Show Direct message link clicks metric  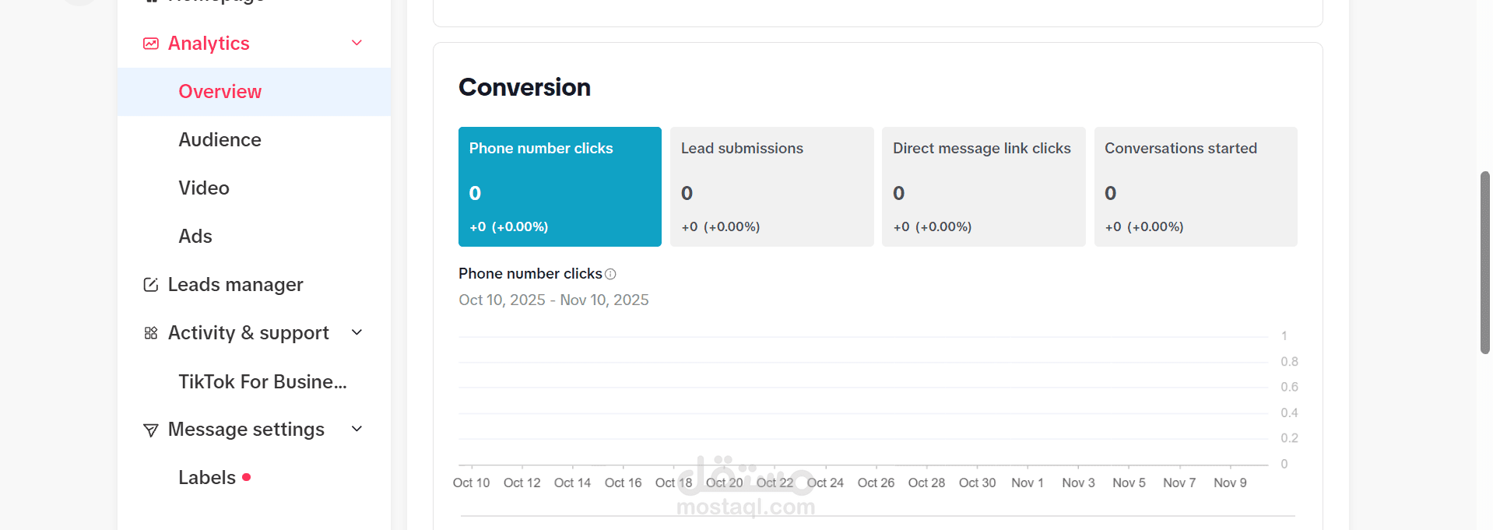(x=983, y=187)
